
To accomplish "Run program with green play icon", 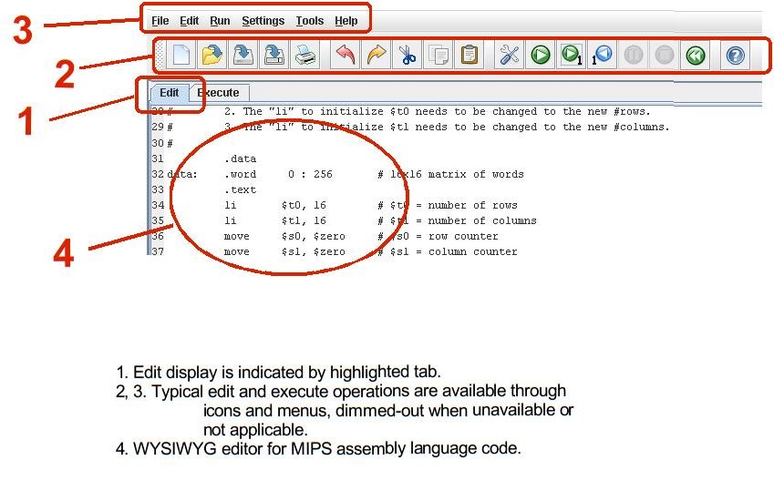I will (540, 55).
